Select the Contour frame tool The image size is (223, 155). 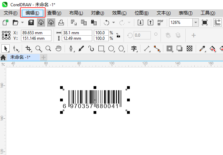click(169, 49)
